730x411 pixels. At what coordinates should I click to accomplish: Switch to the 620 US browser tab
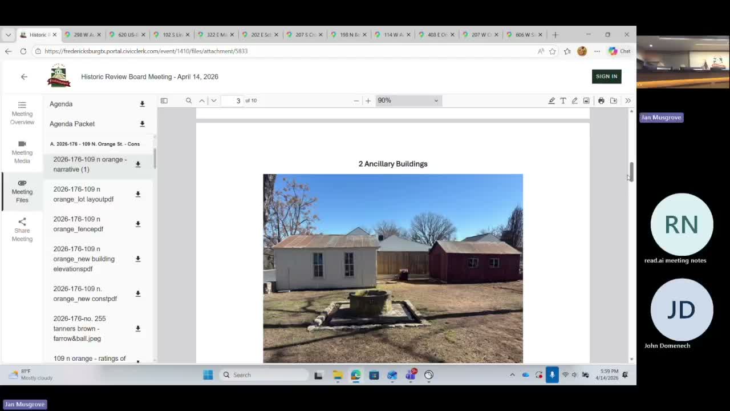[127, 35]
